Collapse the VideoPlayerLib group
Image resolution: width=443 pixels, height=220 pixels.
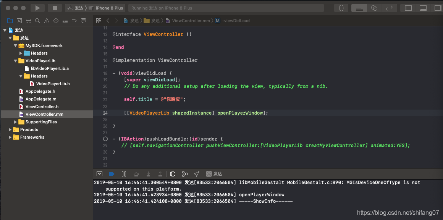pos(16,61)
